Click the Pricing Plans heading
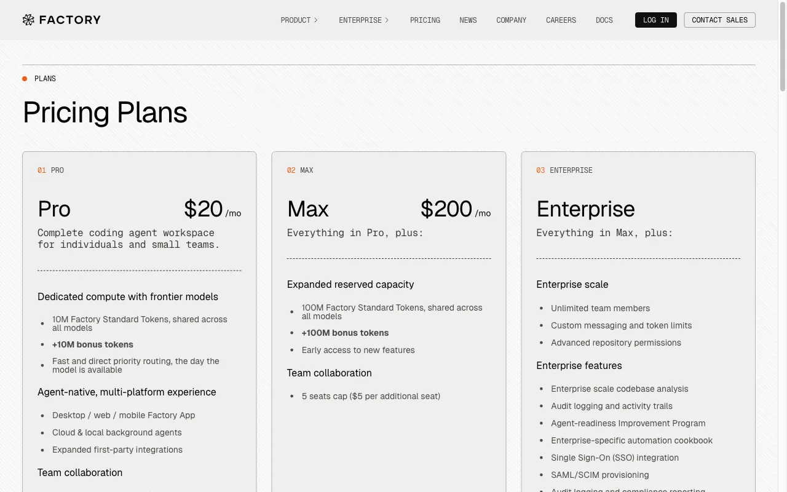 click(105, 113)
